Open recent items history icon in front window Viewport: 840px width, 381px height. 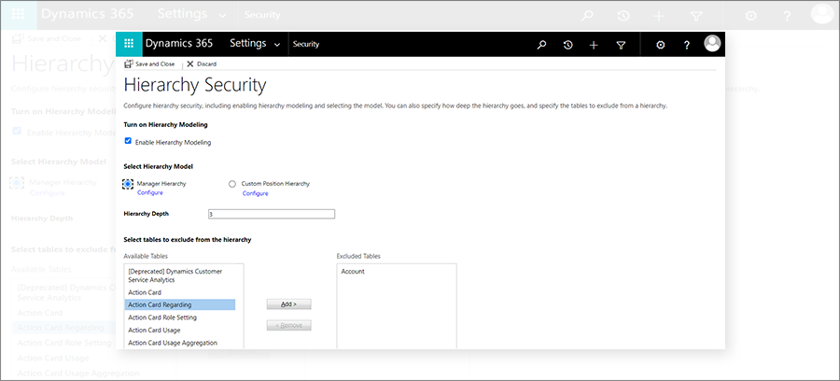coord(567,45)
